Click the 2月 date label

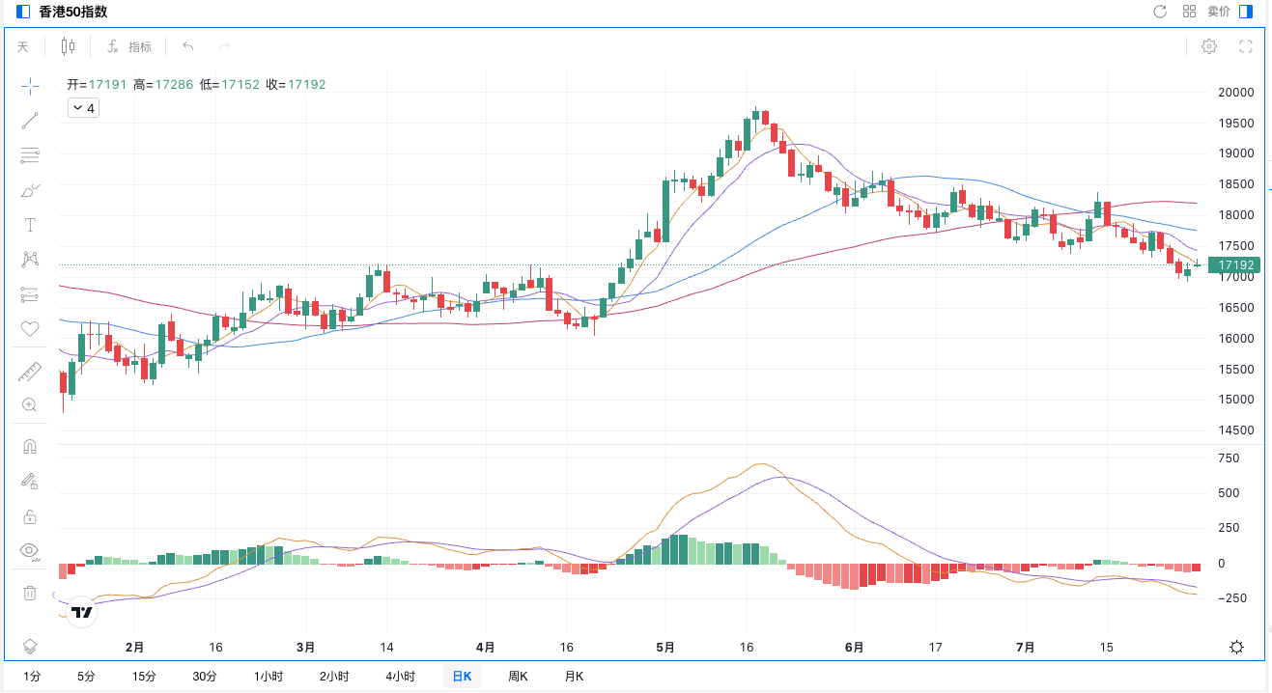click(x=134, y=648)
